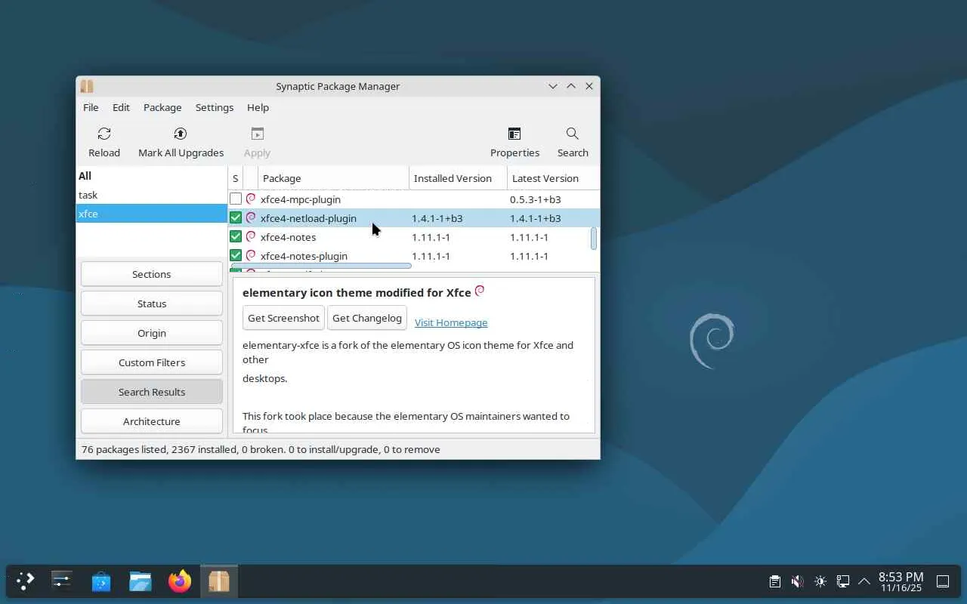Viewport: 967px width, 604px height.
Task: Follow the Visit Homepage link
Action: click(451, 322)
